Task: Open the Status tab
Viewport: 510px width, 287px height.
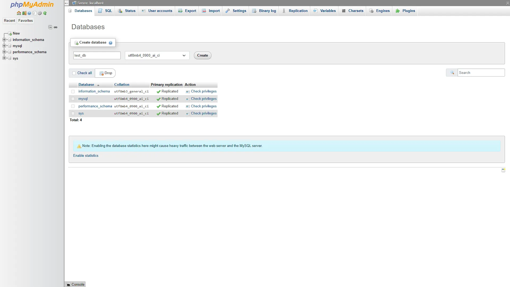Action: [127, 11]
